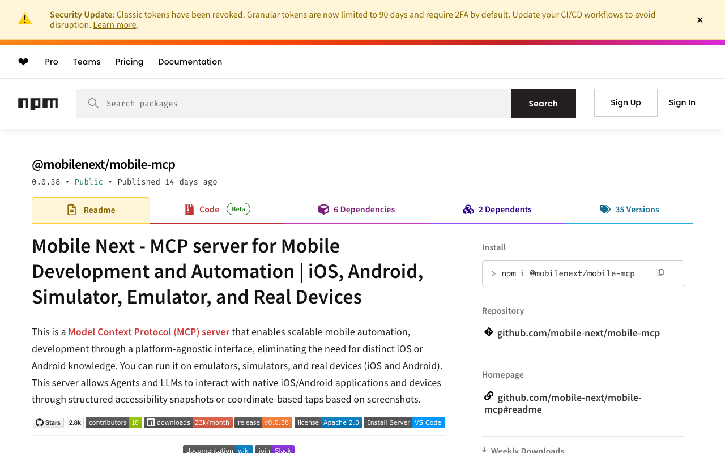Focus the Search packages field

coord(306,104)
